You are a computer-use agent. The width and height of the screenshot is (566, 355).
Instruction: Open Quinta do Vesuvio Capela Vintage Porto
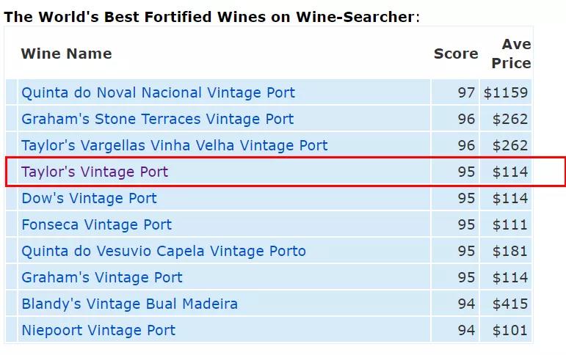[163, 252]
